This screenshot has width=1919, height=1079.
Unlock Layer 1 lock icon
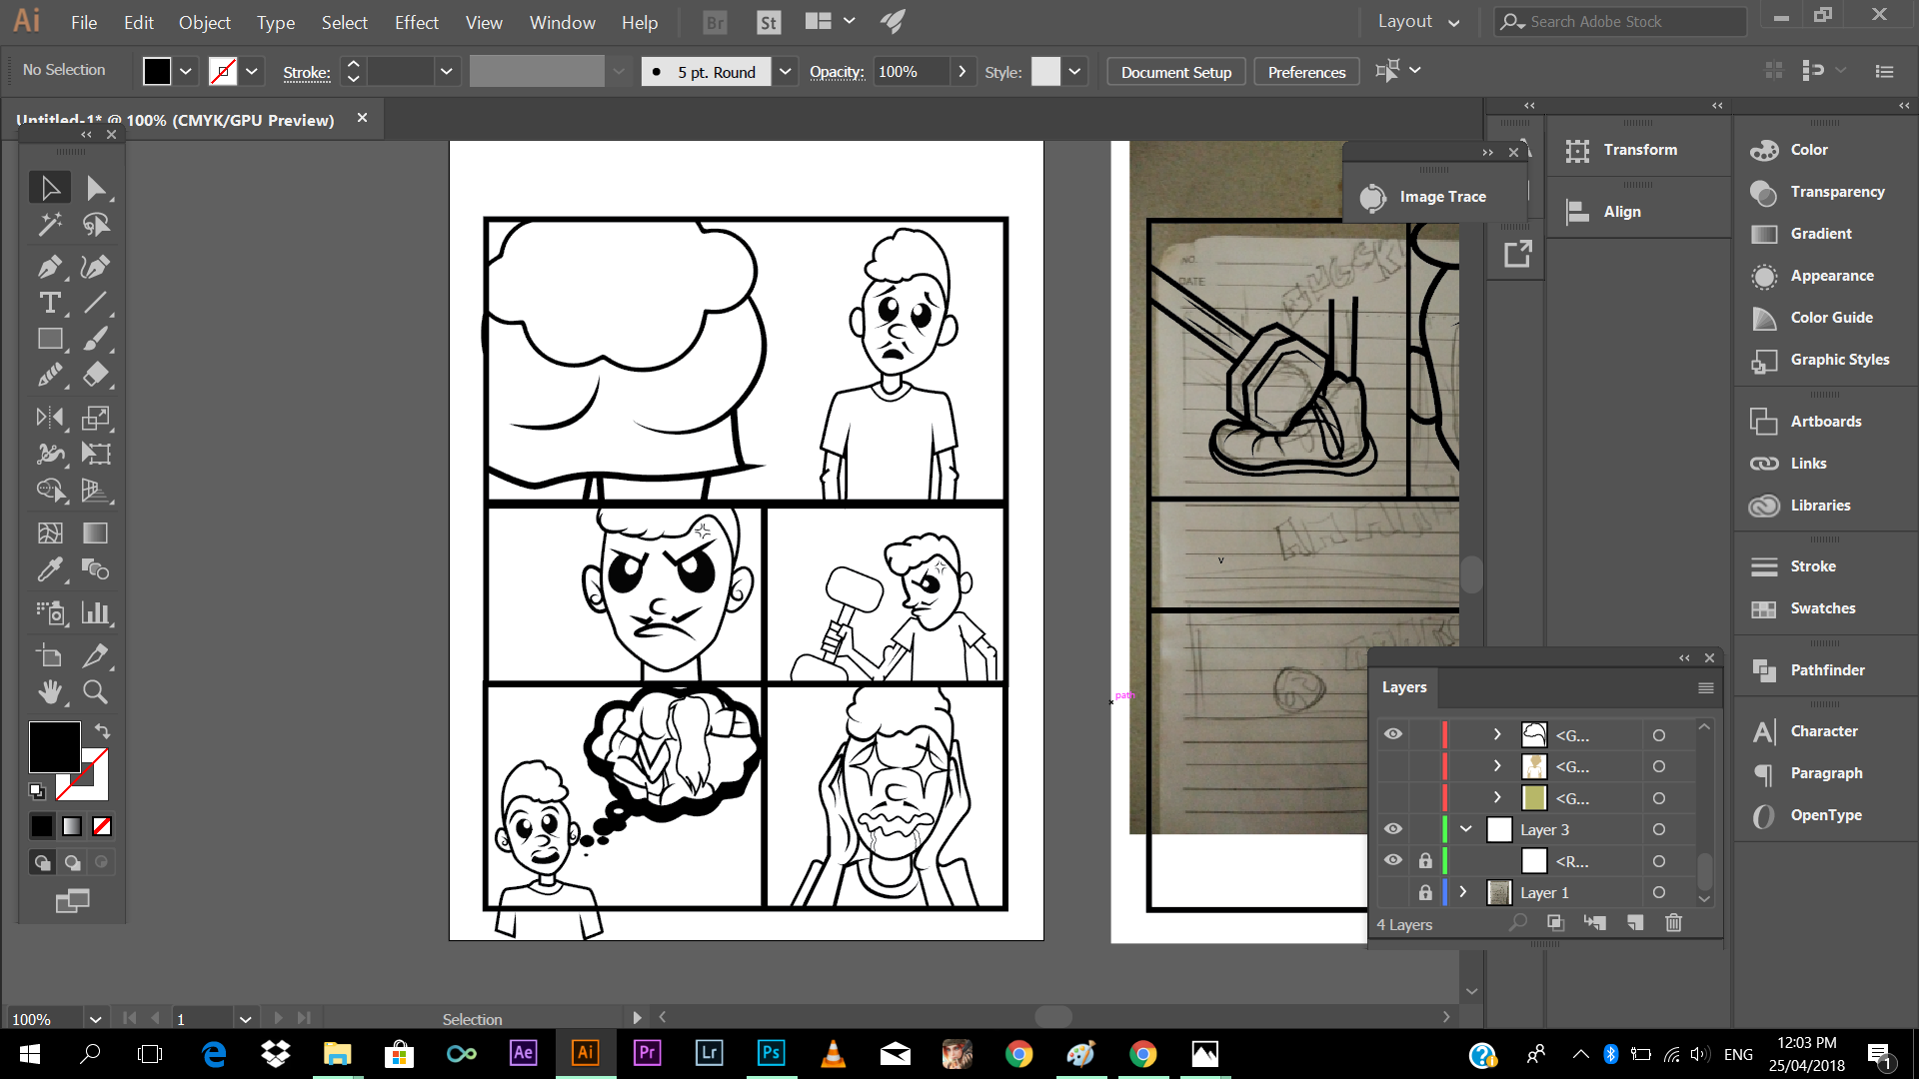point(1425,892)
